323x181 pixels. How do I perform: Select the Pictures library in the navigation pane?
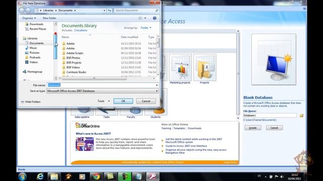pos(32,52)
